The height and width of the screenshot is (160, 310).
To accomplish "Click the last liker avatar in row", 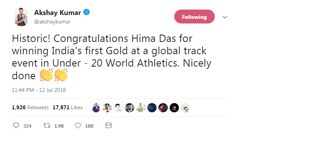I will [x=185, y=108].
